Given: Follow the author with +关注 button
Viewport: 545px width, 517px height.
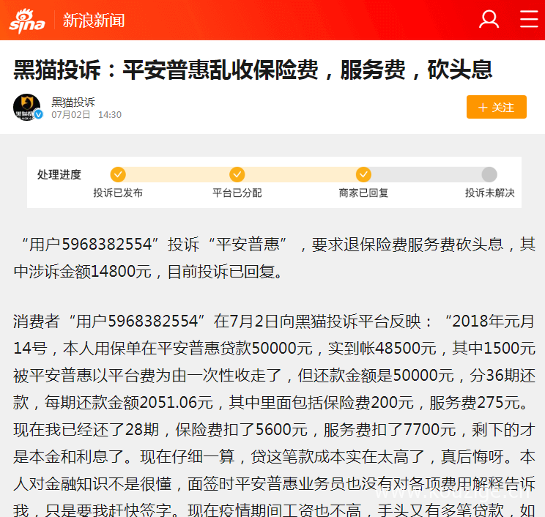Looking at the screenshot, I should point(496,107).
